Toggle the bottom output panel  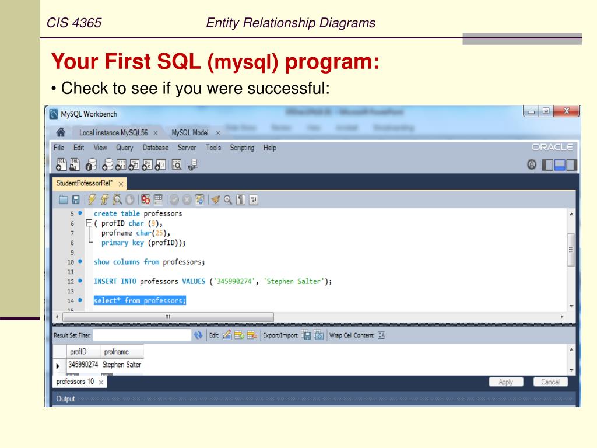[x=560, y=165]
